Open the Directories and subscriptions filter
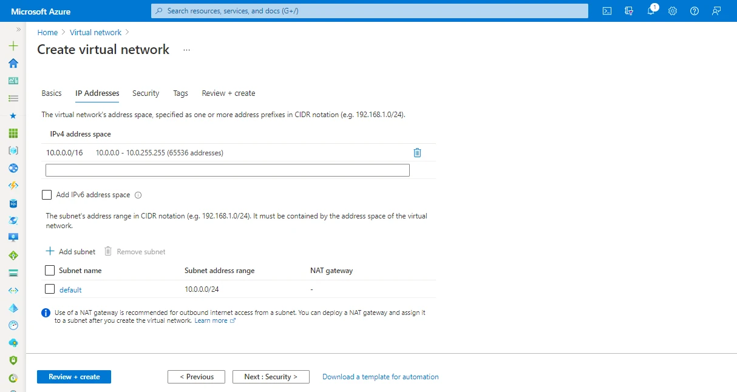Viewport: 737px width, 392px height. [629, 11]
